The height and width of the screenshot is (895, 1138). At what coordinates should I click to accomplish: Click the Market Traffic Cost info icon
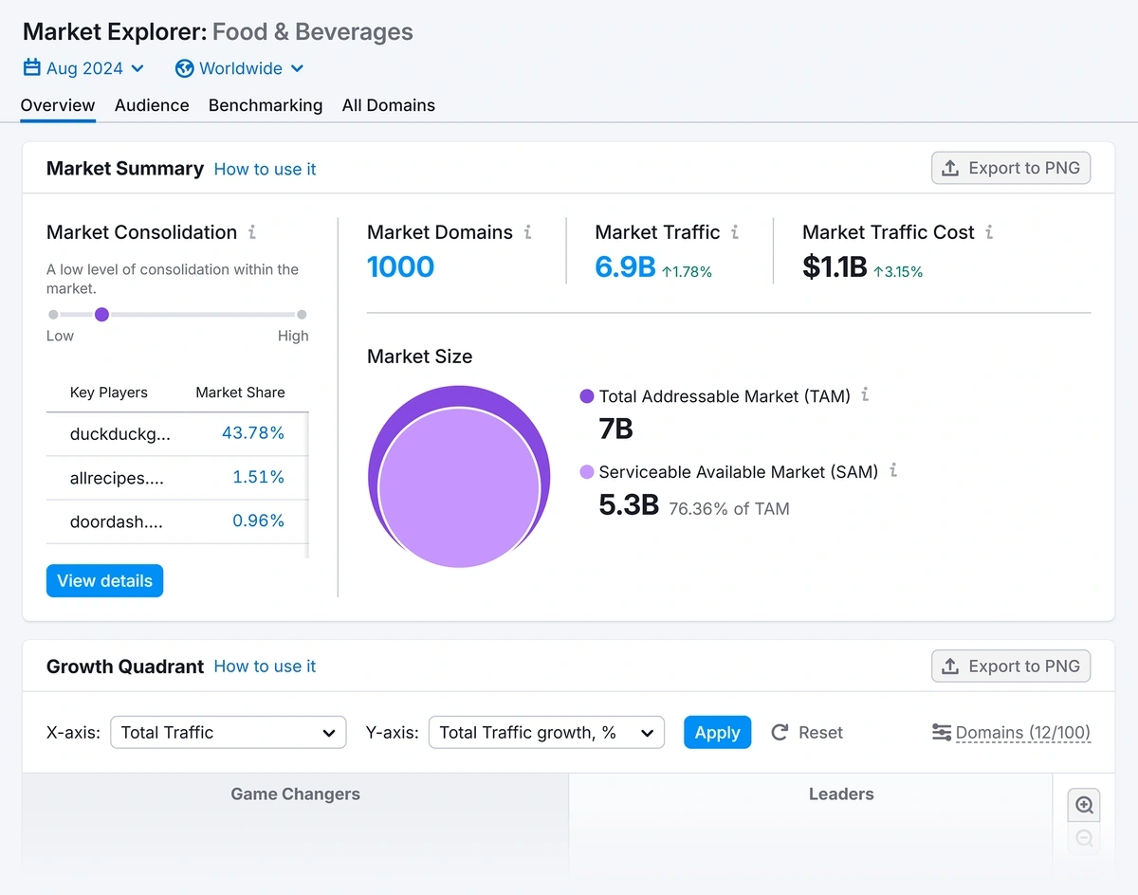click(989, 232)
